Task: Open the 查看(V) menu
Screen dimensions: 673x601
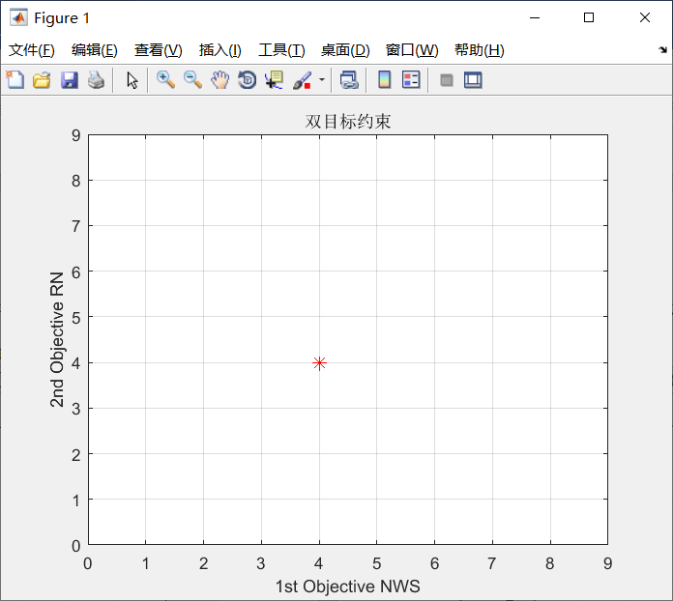Action: [x=159, y=50]
